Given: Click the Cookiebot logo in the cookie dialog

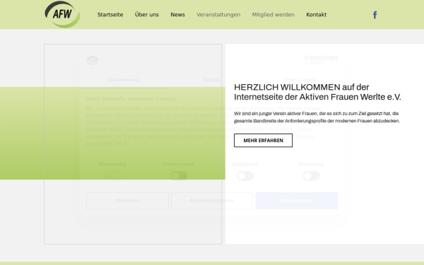Looking at the screenshot, I should pyautogui.click(x=92, y=60).
